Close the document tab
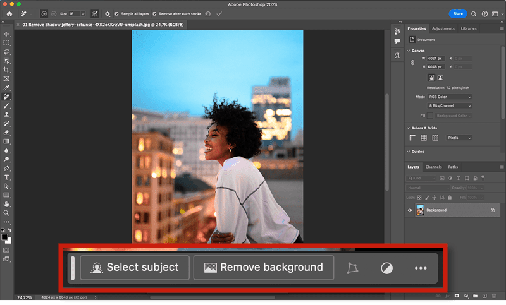The width and height of the screenshot is (506, 305). tap(18, 25)
